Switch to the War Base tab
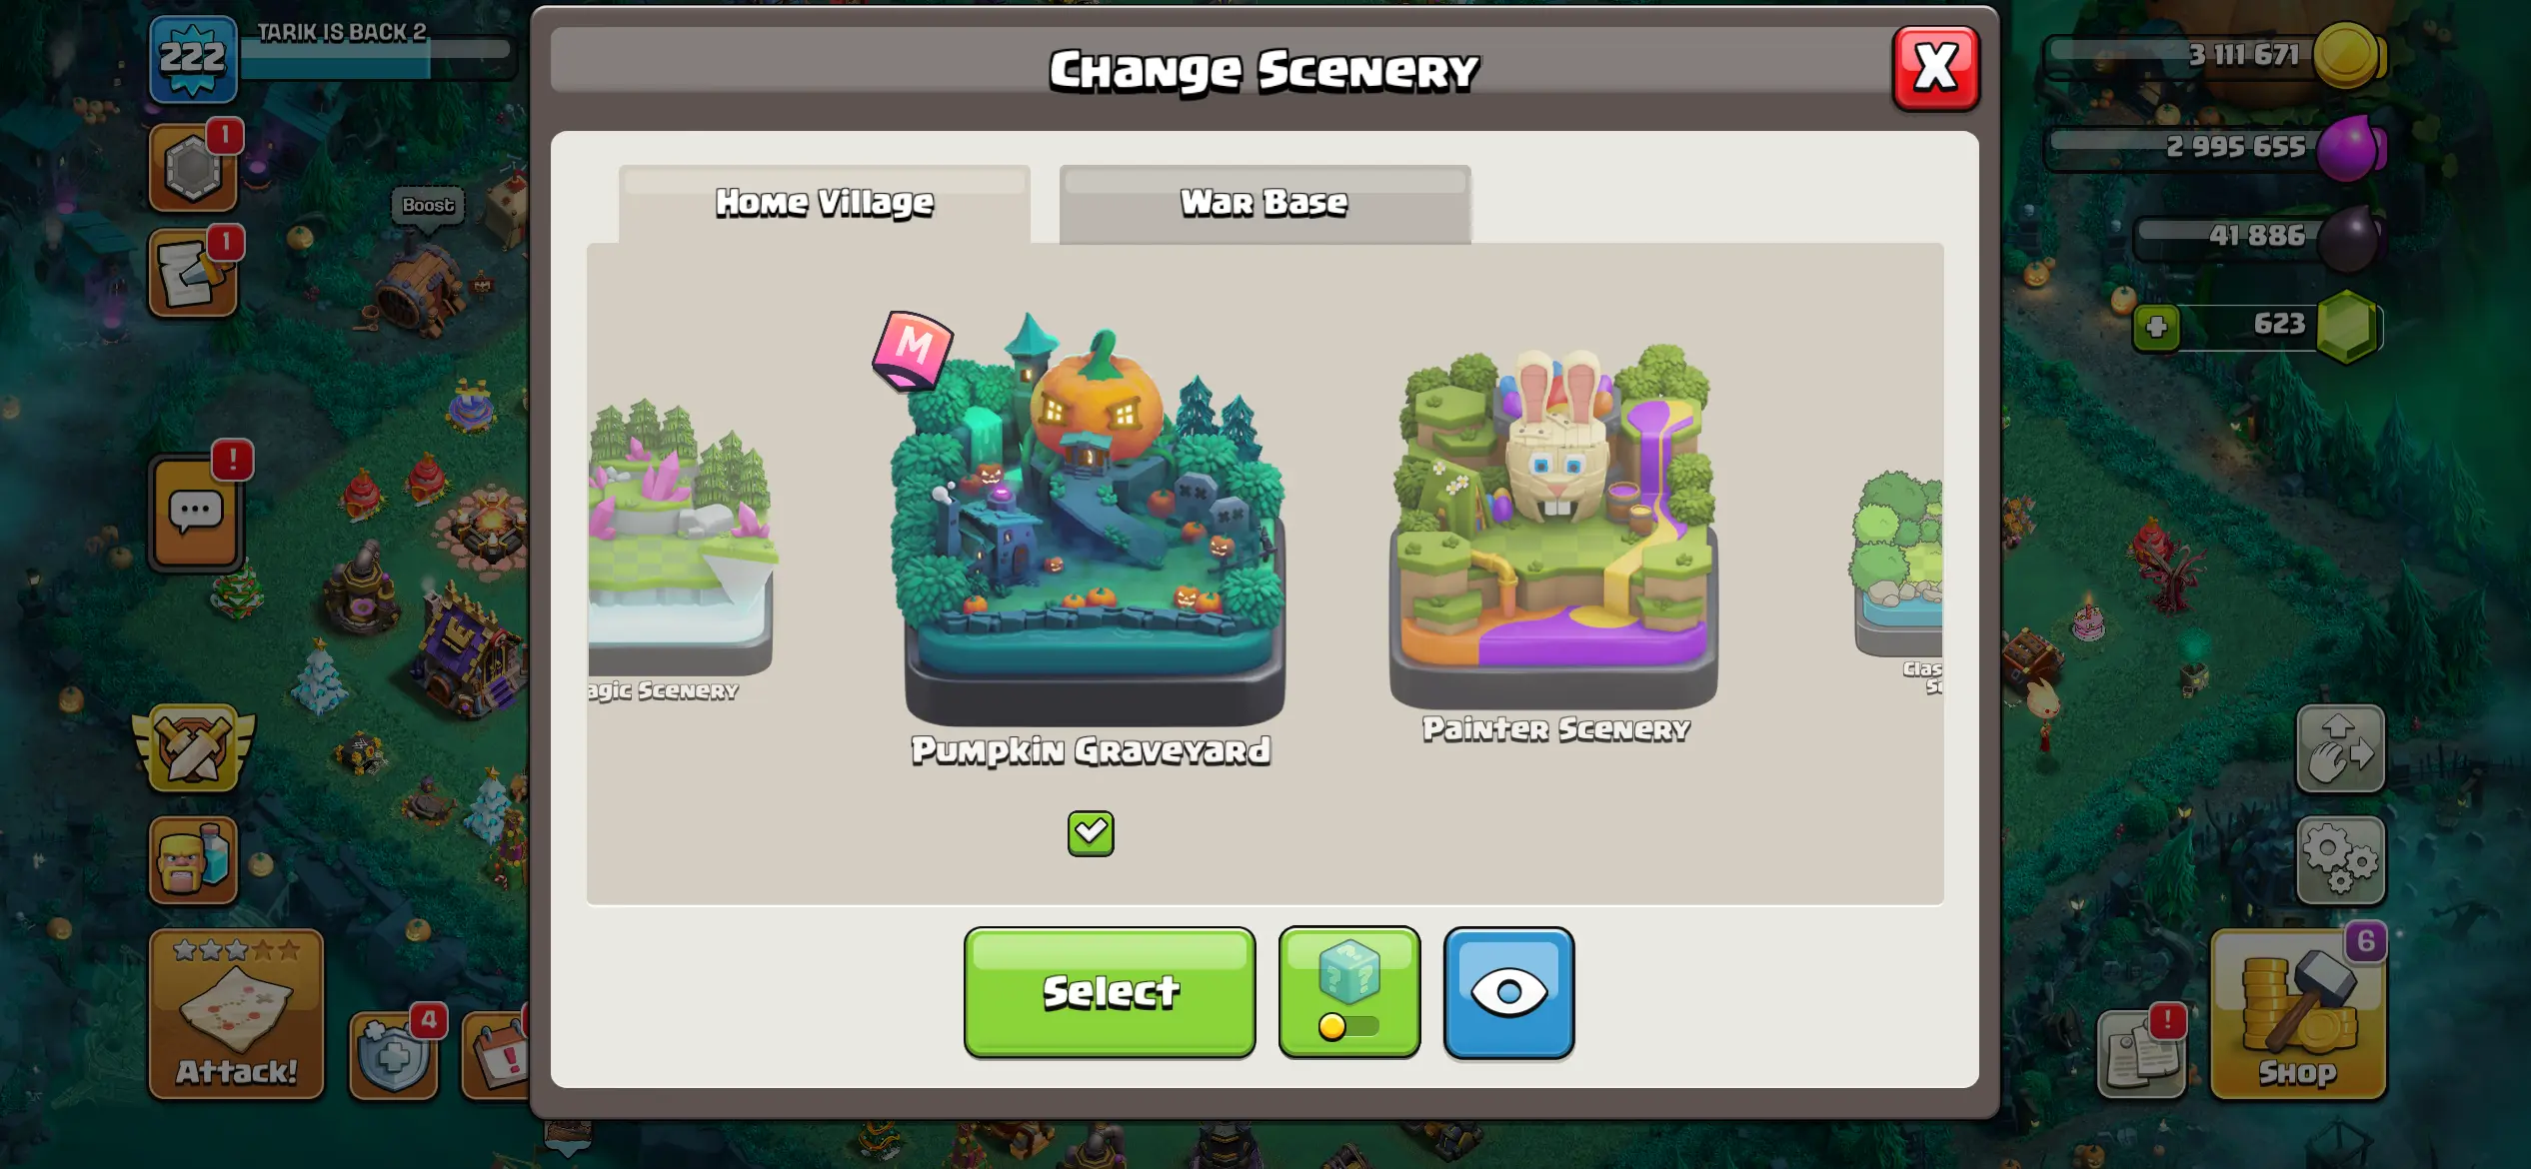The width and height of the screenshot is (2531, 1169). tap(1265, 204)
